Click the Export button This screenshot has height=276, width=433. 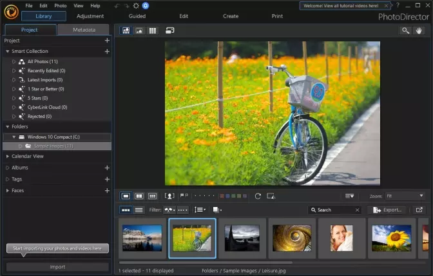pos(387,210)
